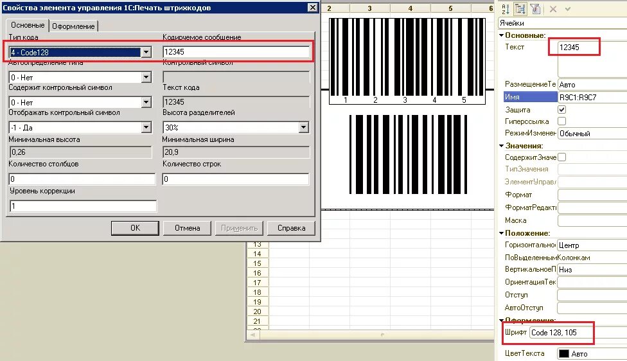
Task: Open the Высота разделителей 30% dropdown
Action: 303,128
